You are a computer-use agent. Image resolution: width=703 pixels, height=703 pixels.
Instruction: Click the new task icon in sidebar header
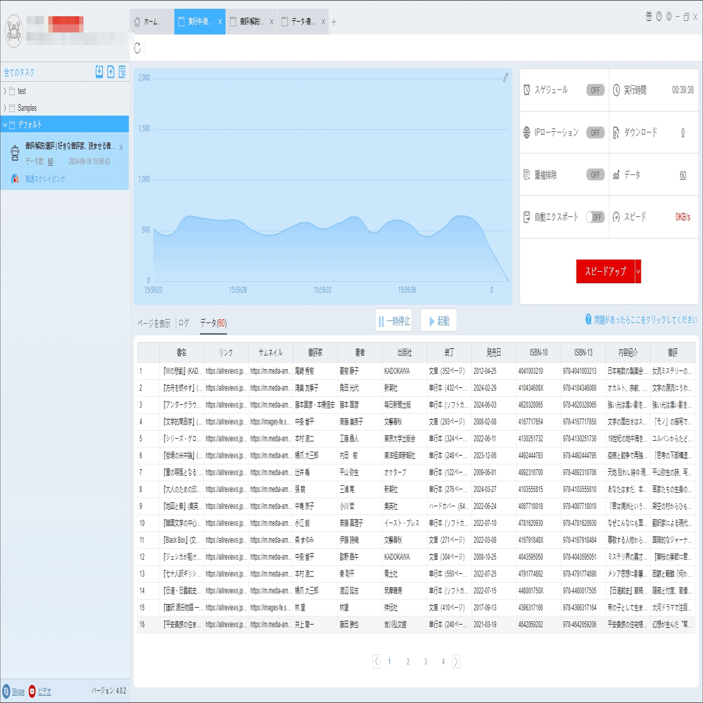point(111,72)
